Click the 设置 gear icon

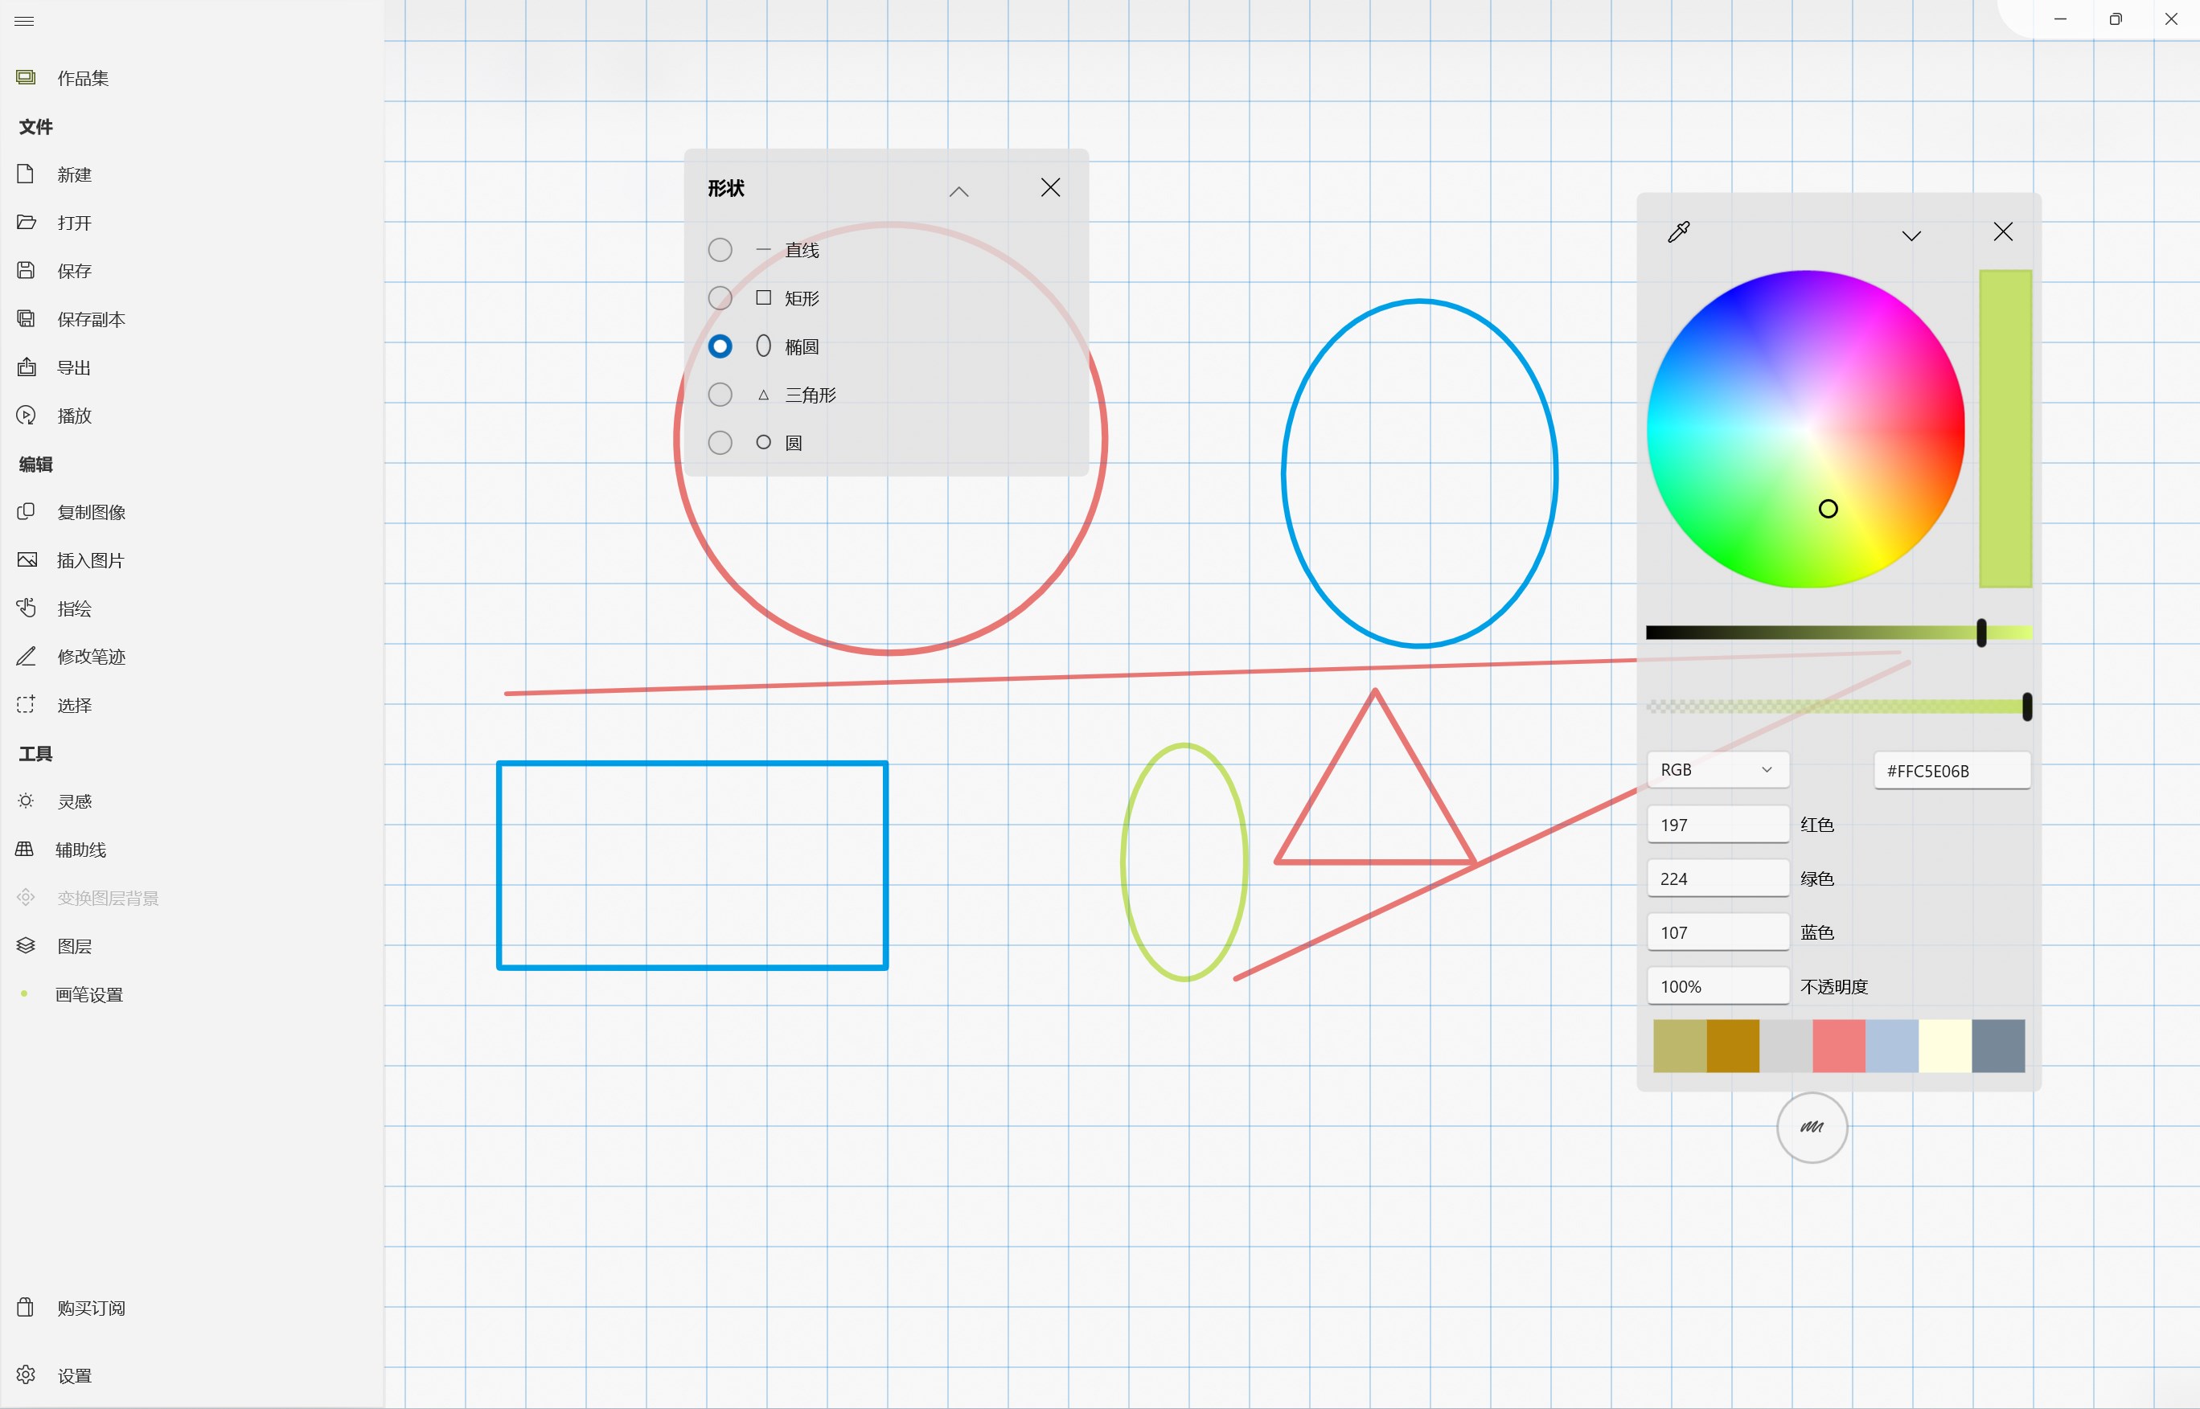[26, 1375]
